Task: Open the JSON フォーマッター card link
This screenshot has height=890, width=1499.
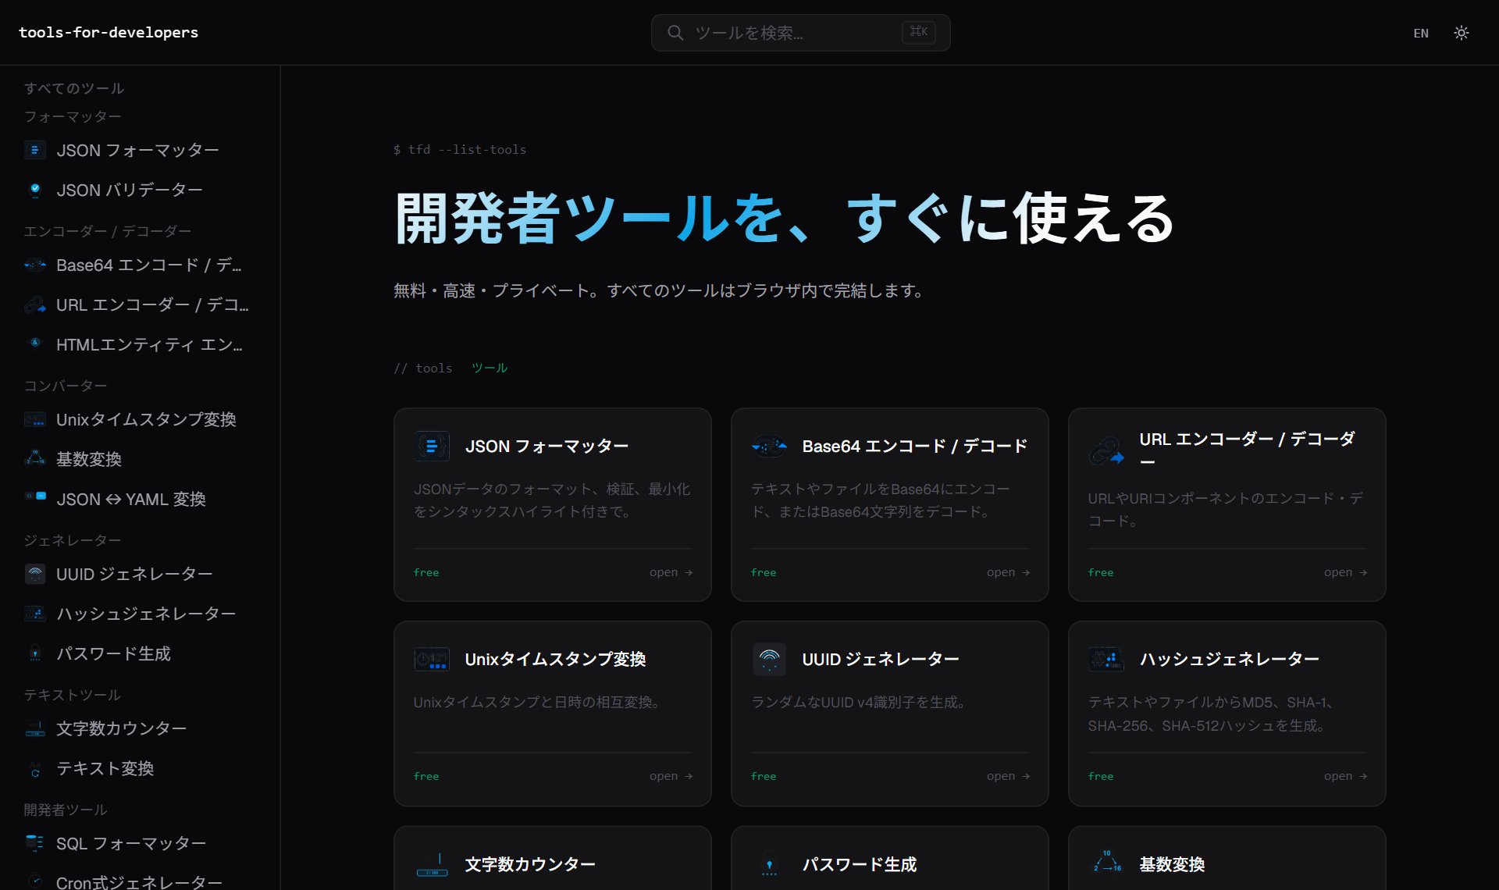Action: point(671,572)
